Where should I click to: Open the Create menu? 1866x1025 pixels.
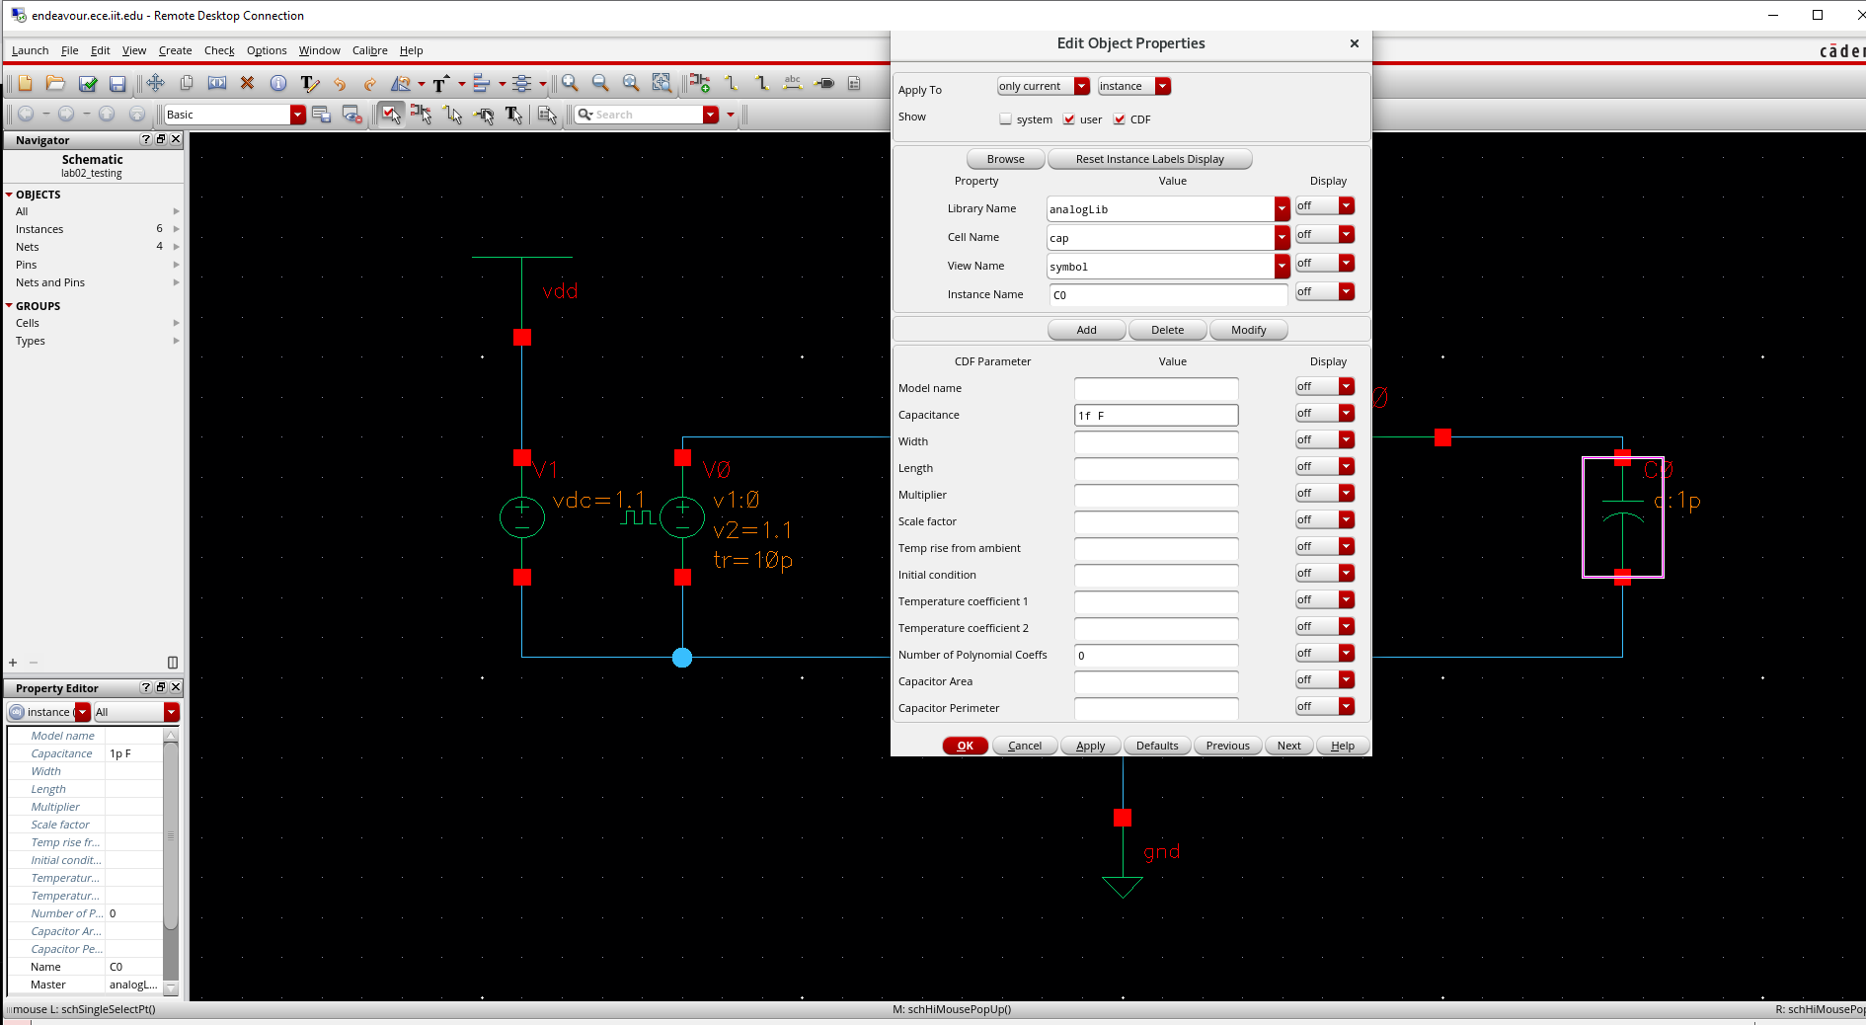point(175,50)
